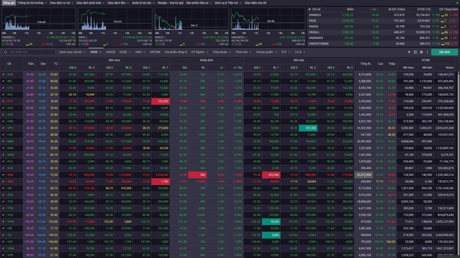Click the VNXALL row in index table
Image resolution: width=460 pixels, height=258 pixels.
pos(382,32)
